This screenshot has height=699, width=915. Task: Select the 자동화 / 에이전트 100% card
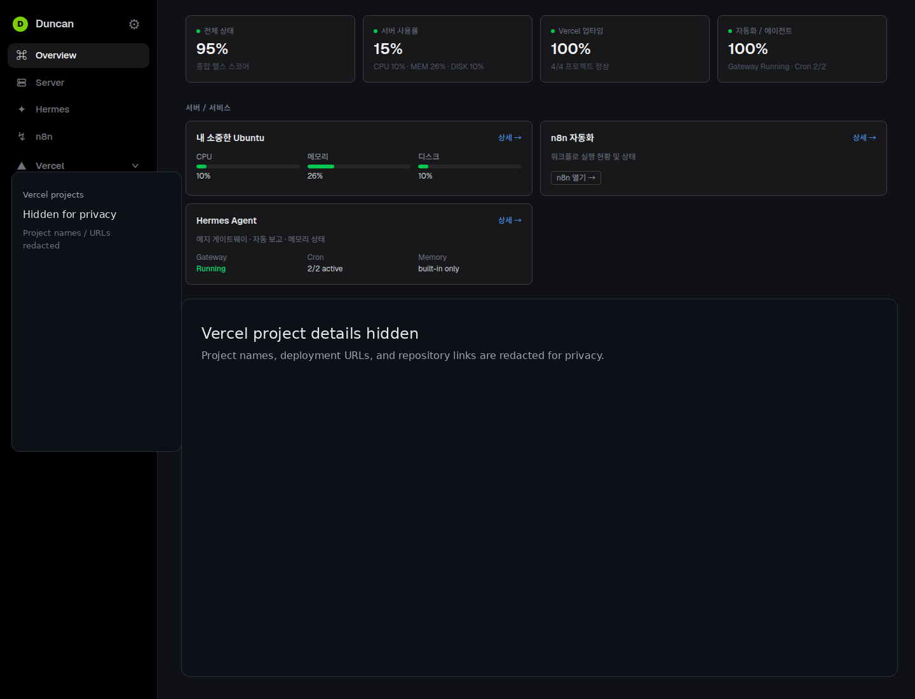coord(802,49)
